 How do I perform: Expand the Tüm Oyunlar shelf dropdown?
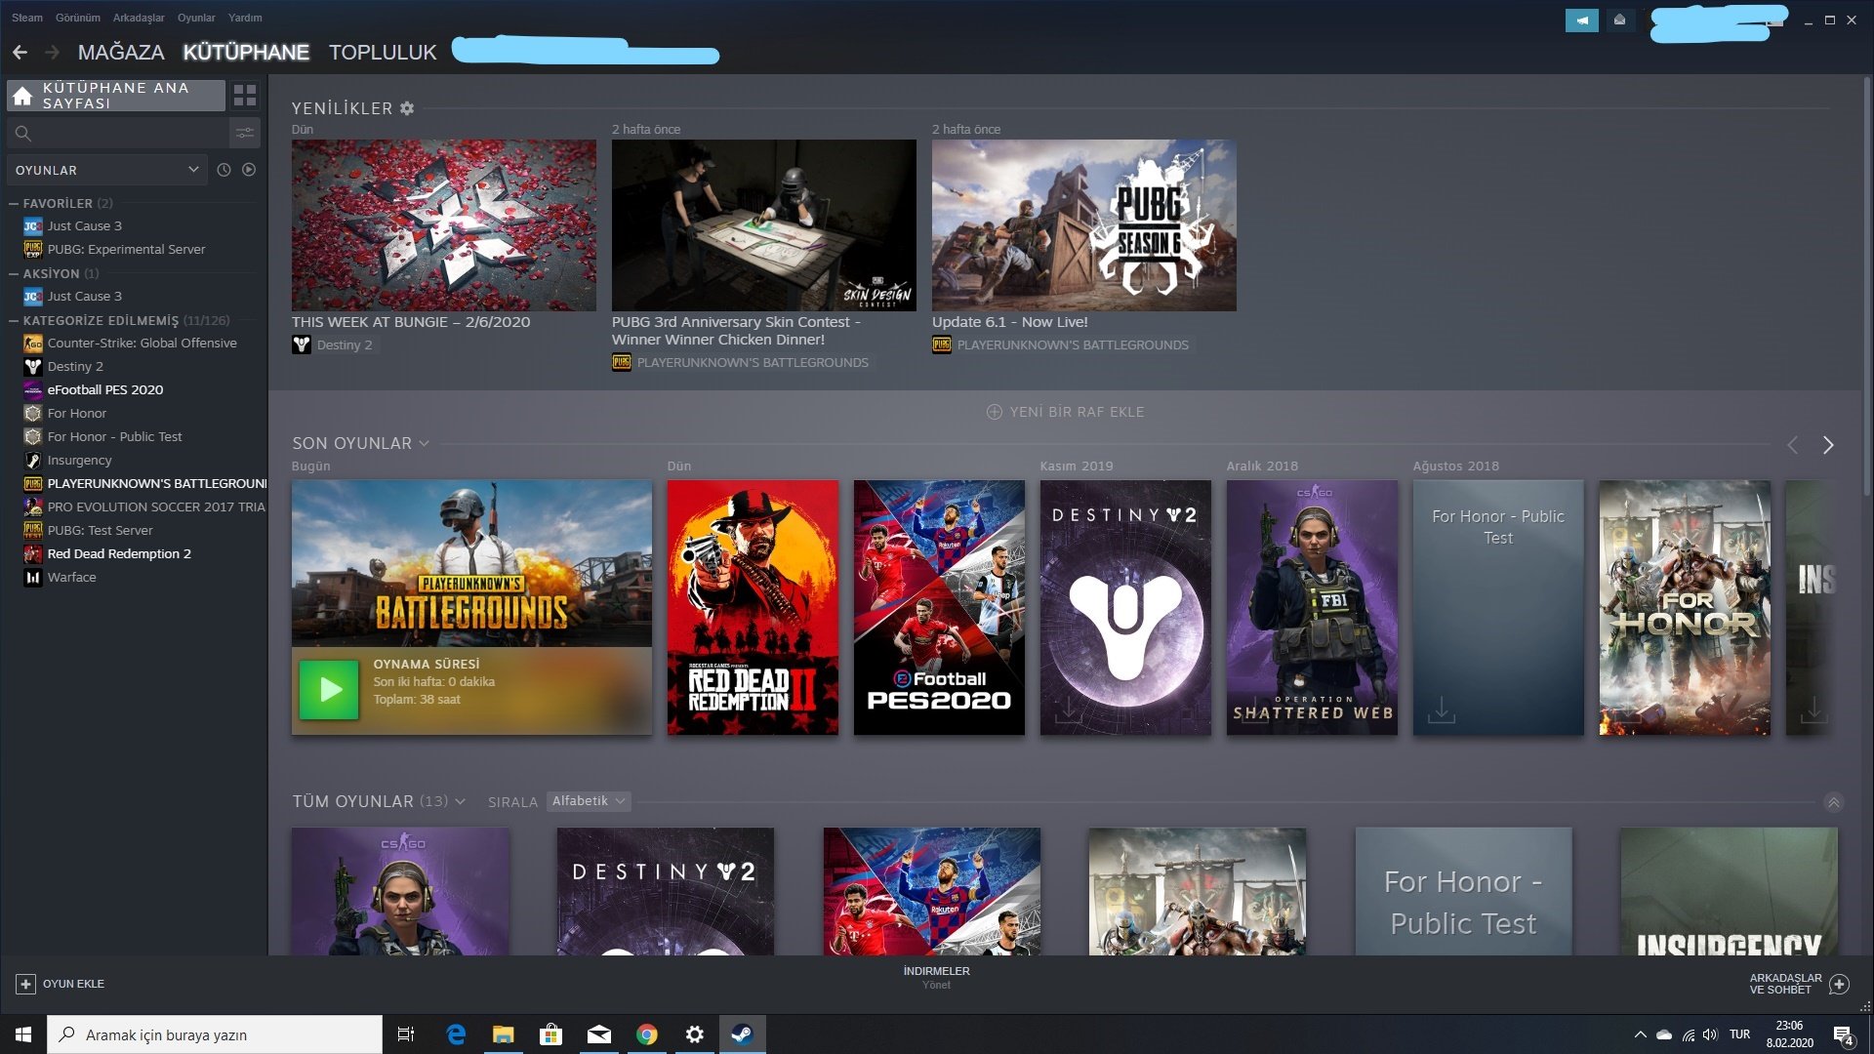(x=461, y=802)
